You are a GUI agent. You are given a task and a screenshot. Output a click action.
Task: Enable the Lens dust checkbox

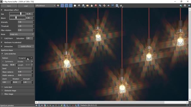[x=2, y=87]
